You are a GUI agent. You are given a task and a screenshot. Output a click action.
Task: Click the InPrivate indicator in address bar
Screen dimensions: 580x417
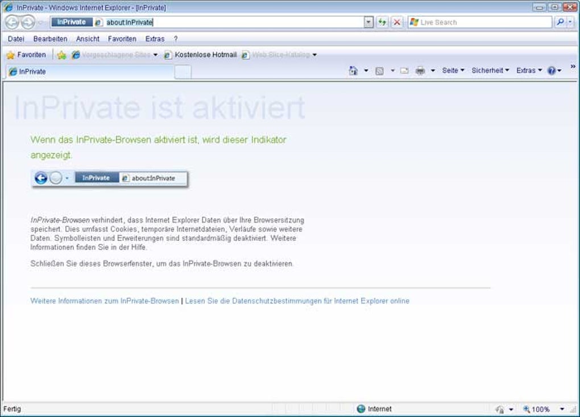72,22
